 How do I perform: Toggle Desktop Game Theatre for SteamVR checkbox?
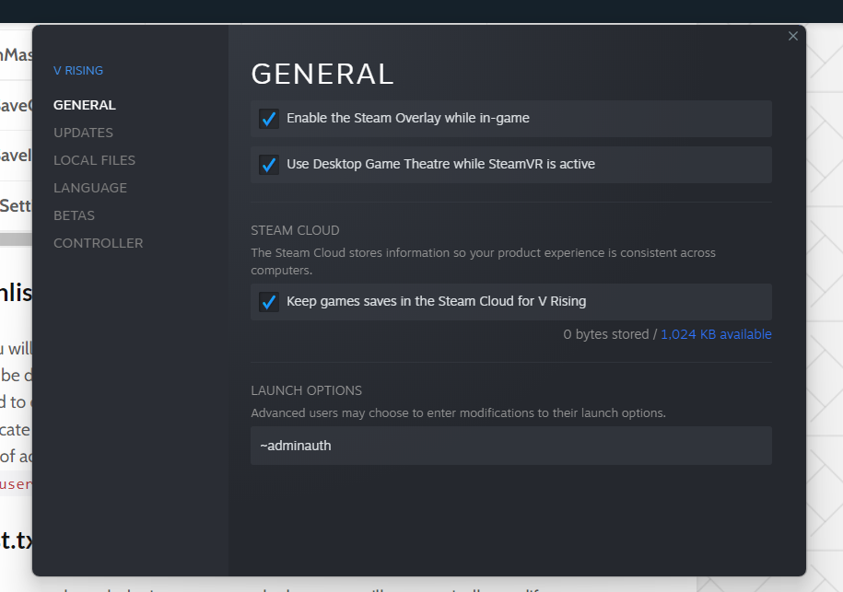point(269,165)
